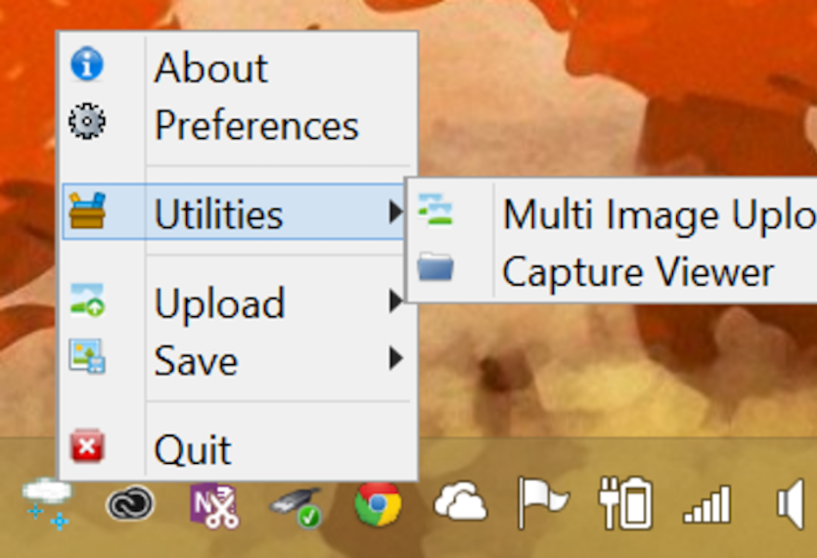Open the Chrome tray icon
This screenshot has height=558, width=817.
(378, 504)
